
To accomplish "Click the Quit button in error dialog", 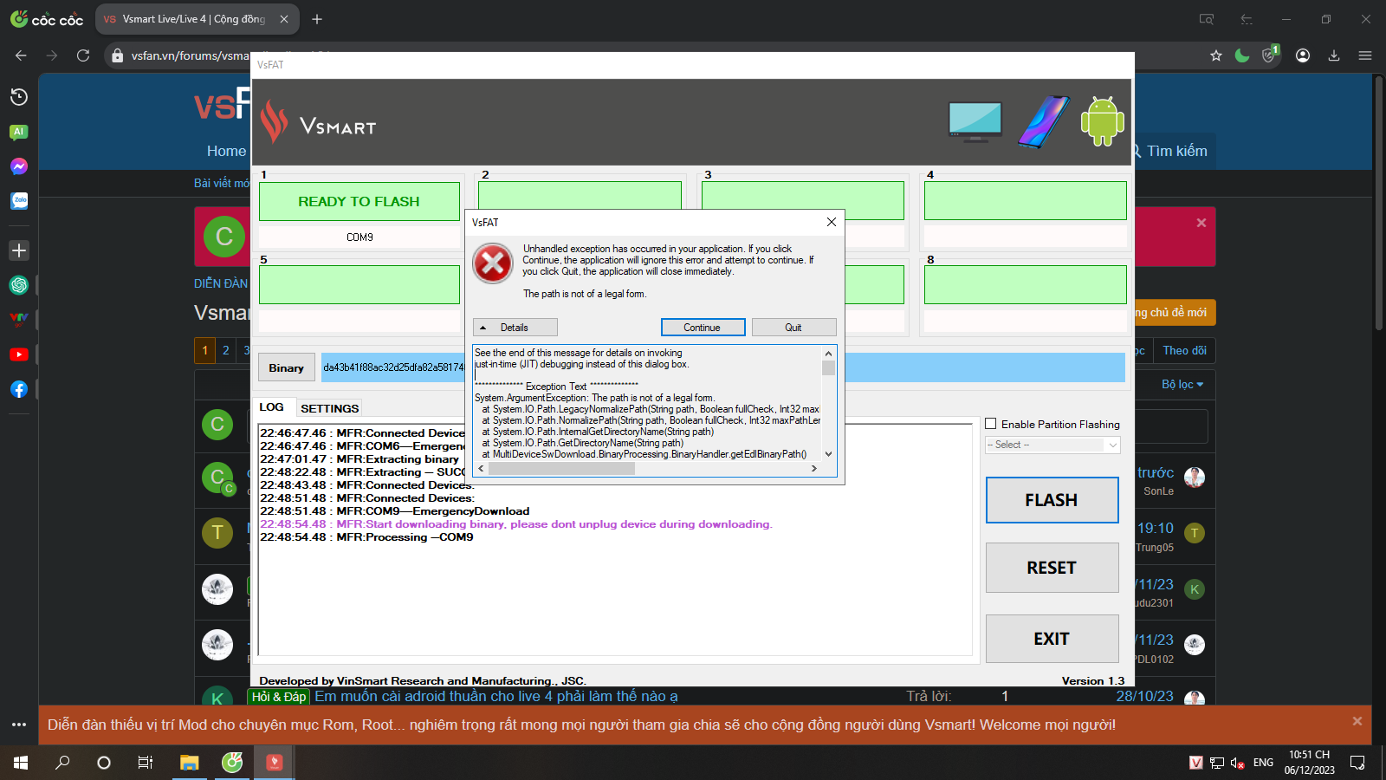I will pyautogui.click(x=793, y=328).
